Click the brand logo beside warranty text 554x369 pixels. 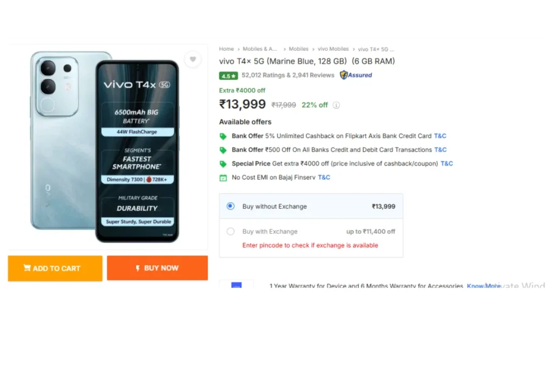coord(236,285)
